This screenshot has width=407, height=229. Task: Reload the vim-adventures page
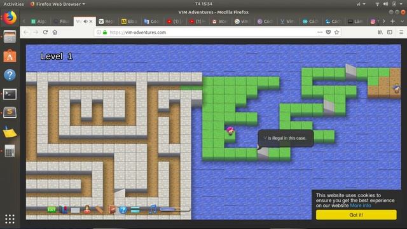coord(45,32)
